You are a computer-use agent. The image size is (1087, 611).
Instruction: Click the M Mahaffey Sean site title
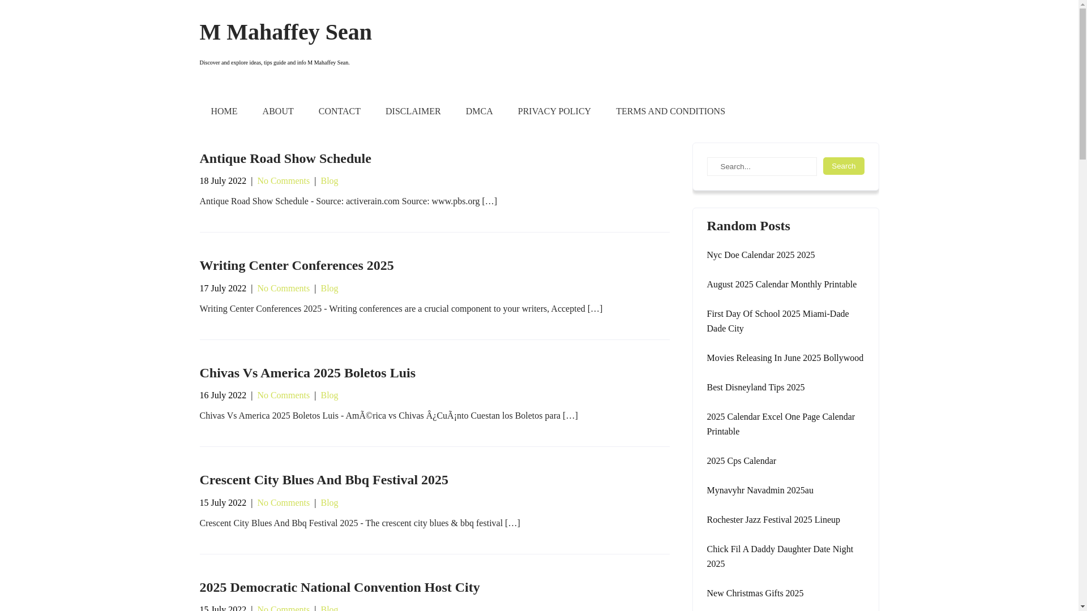285,32
